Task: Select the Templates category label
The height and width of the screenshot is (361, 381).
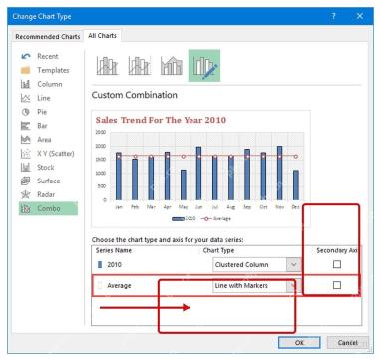Action: pos(53,70)
